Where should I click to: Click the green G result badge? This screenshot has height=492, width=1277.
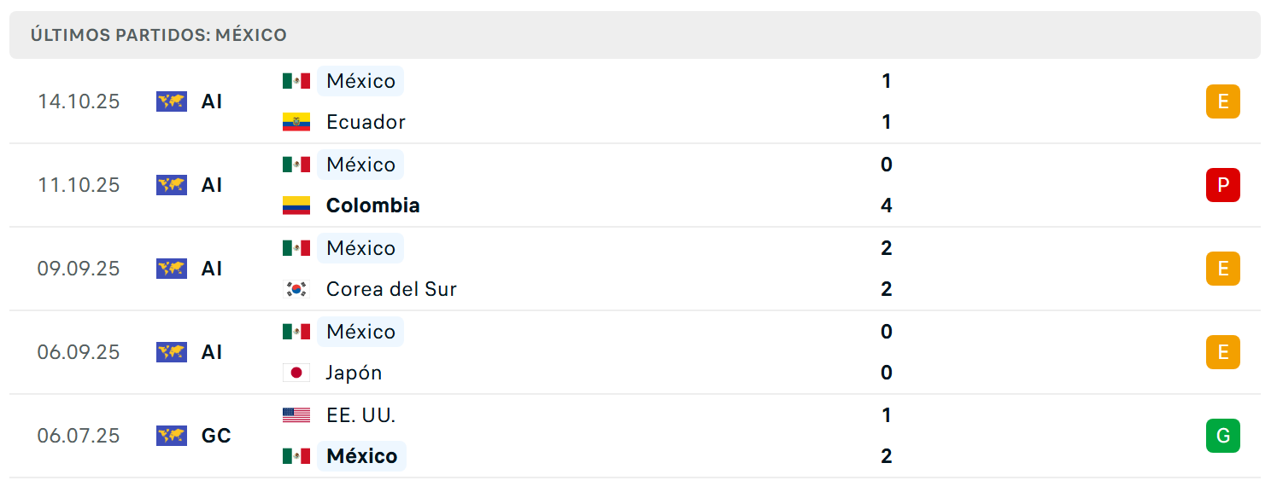point(1223,436)
